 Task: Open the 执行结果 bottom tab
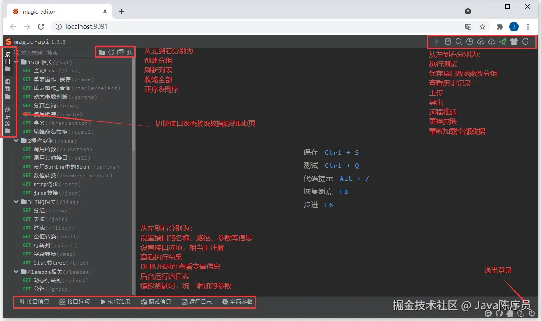(x=115, y=302)
